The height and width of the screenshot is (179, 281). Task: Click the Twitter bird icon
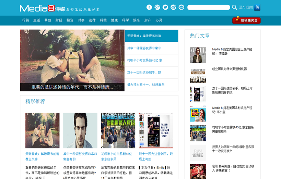[165, 7]
